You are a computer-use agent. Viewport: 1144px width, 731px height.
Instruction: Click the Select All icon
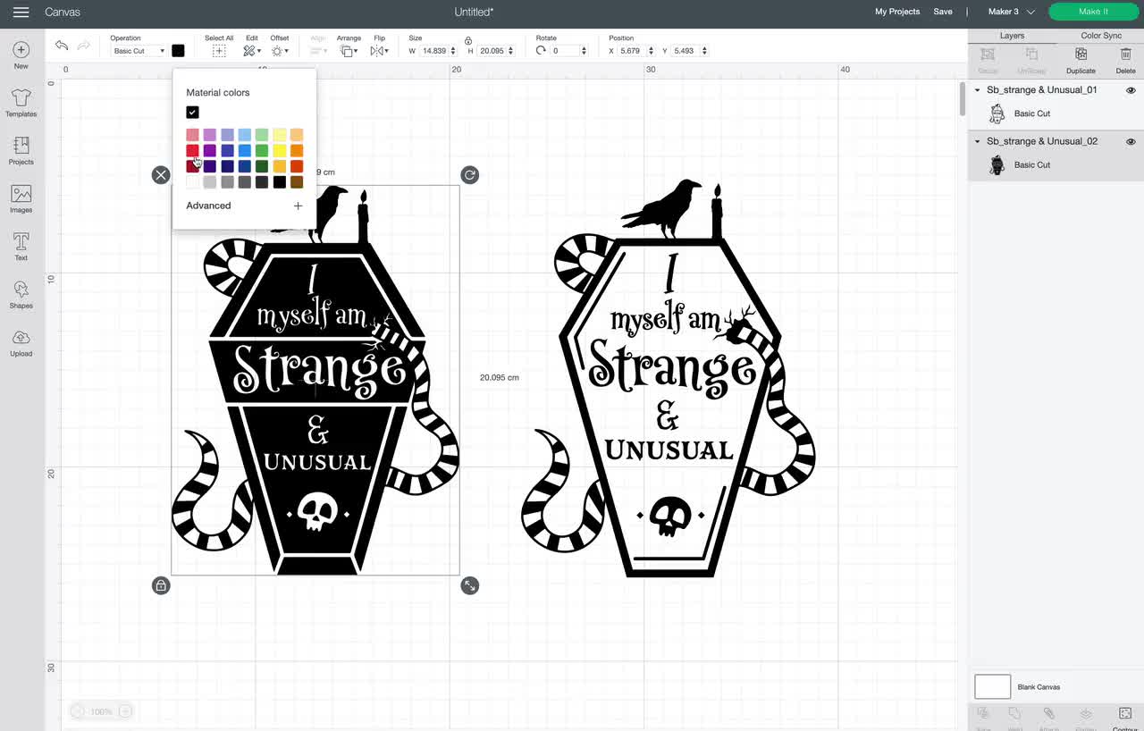(x=219, y=51)
